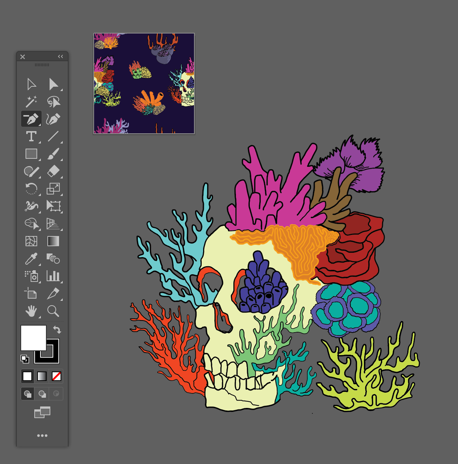
Task: Enable Draw Inside mode
Action: tap(56, 394)
